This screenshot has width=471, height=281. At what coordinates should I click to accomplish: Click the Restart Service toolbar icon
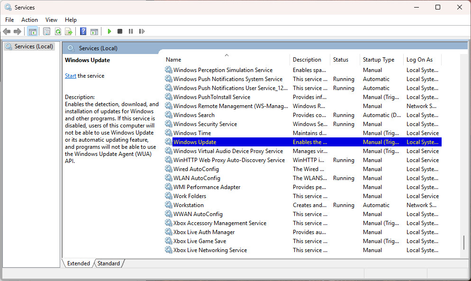pyautogui.click(x=142, y=31)
